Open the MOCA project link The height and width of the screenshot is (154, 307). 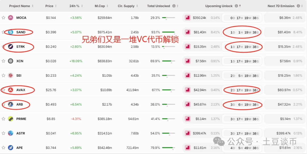pos(21,18)
